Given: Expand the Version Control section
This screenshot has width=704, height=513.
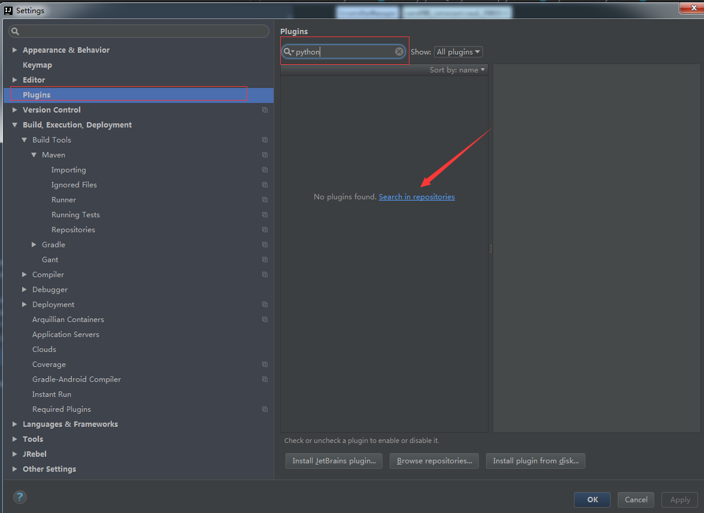Looking at the screenshot, I should click(15, 110).
